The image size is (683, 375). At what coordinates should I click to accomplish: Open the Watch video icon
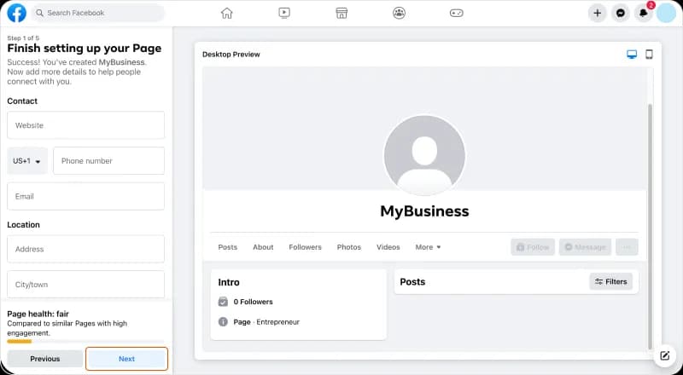click(x=284, y=13)
